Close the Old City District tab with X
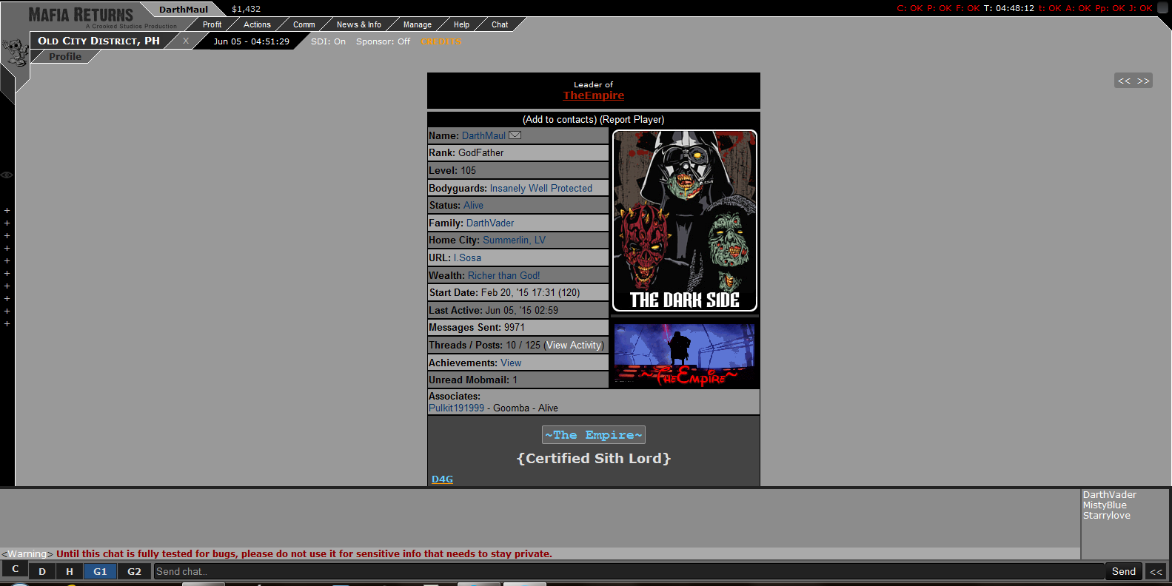 pyautogui.click(x=186, y=41)
